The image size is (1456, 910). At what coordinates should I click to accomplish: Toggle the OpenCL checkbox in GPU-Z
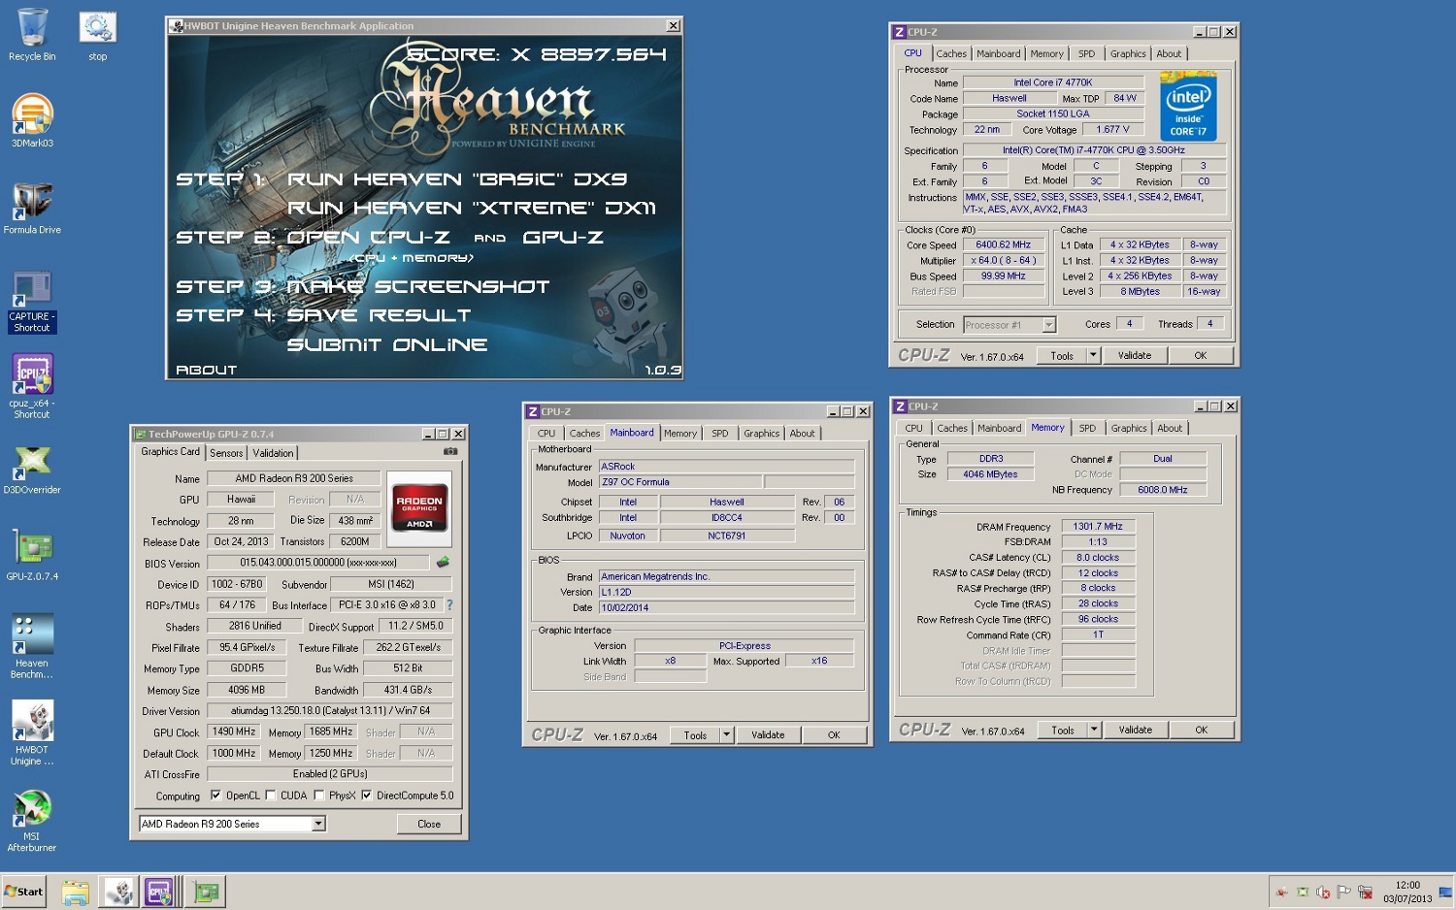[215, 796]
